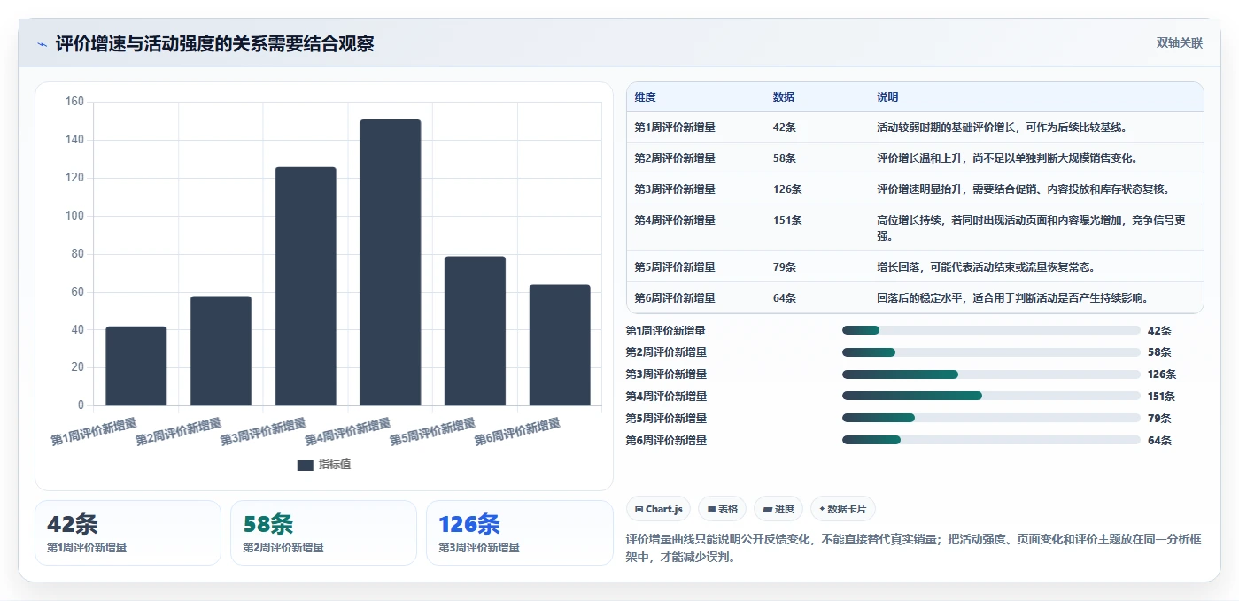Click the 第4周 progress bar at 151条

point(991,396)
